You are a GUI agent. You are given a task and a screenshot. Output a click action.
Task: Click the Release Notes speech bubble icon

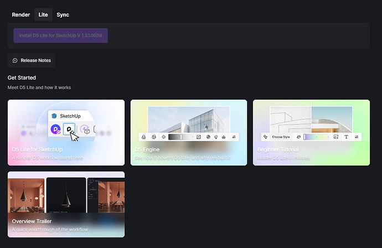15,60
